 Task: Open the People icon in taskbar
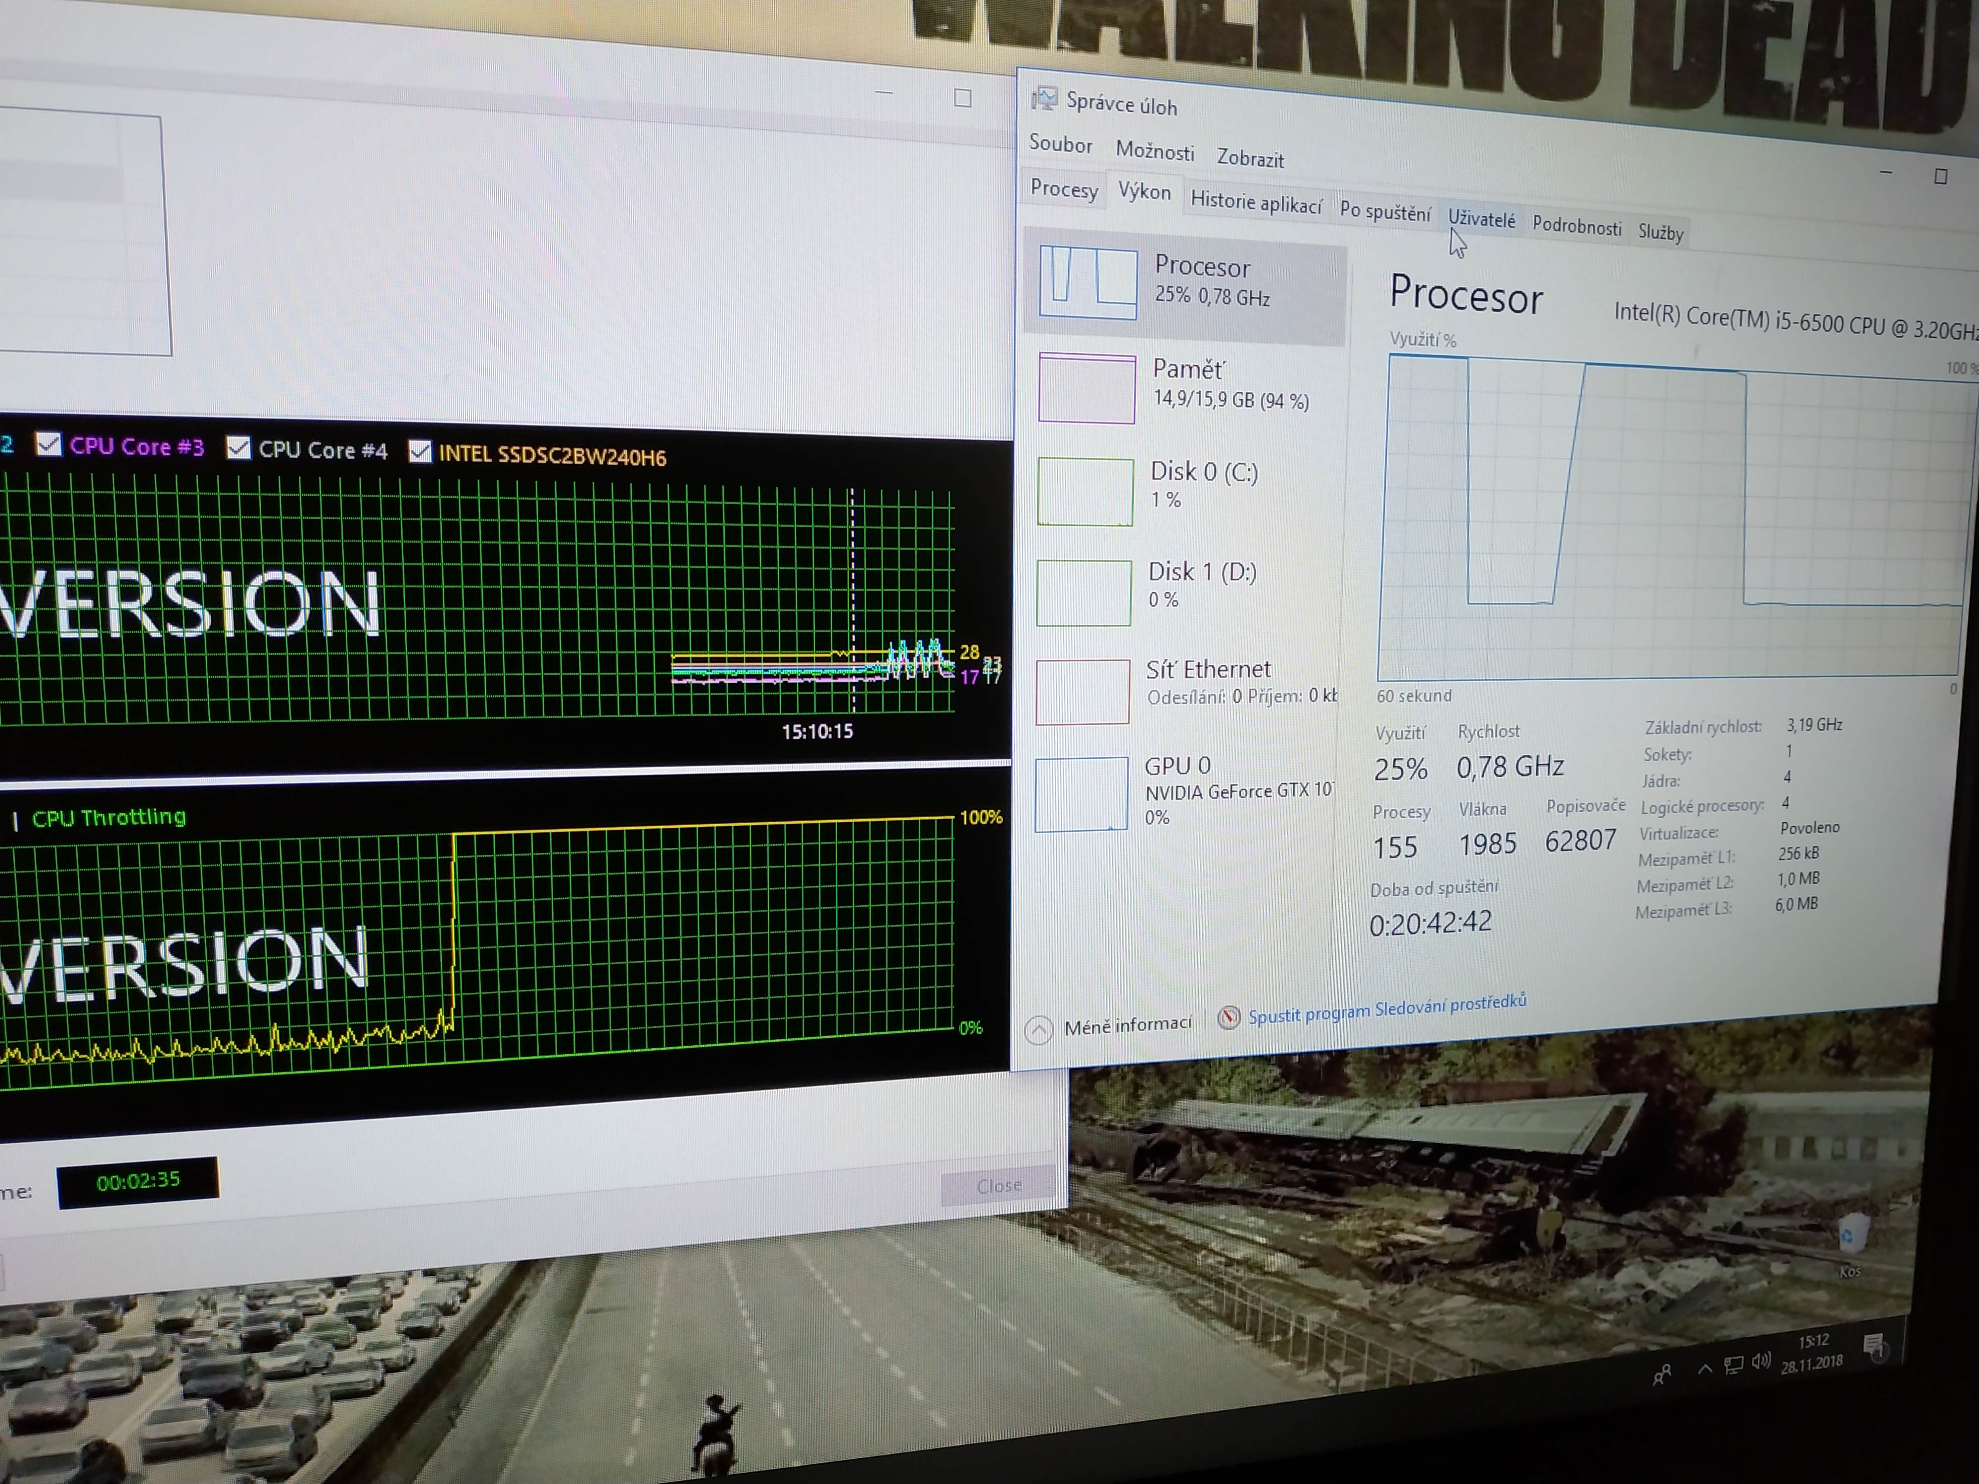[x=1662, y=1375]
